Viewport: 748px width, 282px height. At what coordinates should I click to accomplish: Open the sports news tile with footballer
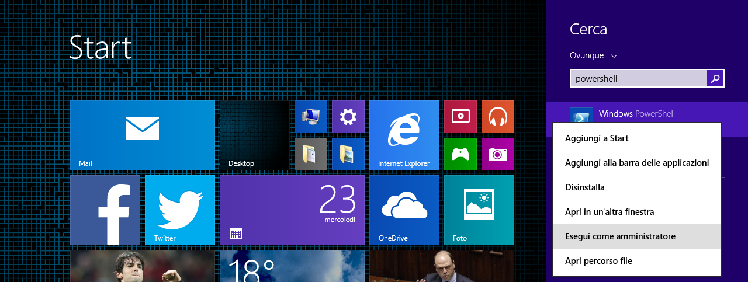143,266
